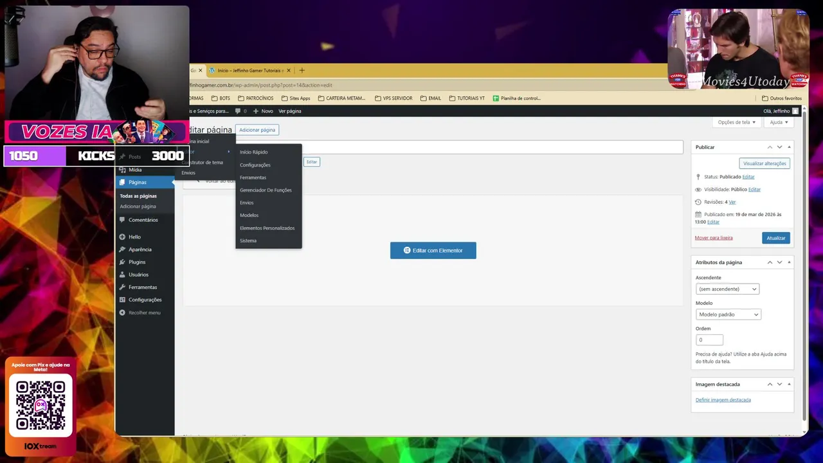Edit the Status: Publicado setting

pos(748,177)
